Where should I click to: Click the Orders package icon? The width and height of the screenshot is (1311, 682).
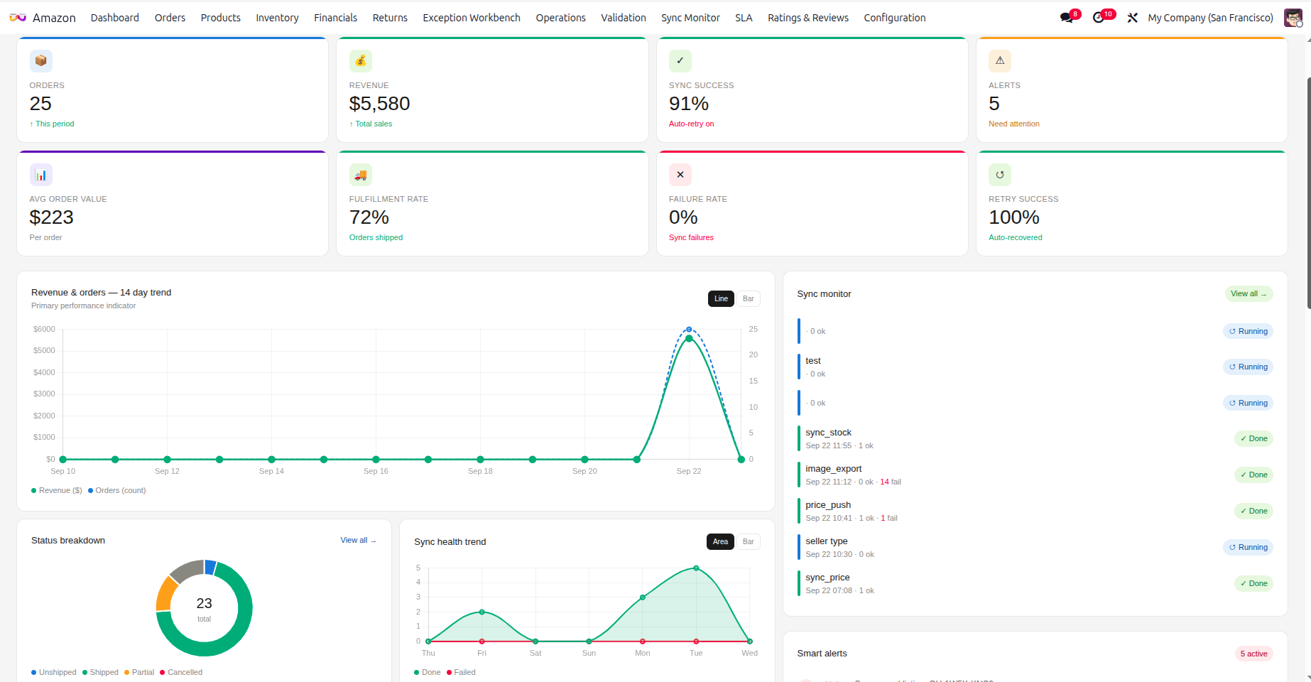[x=41, y=61]
